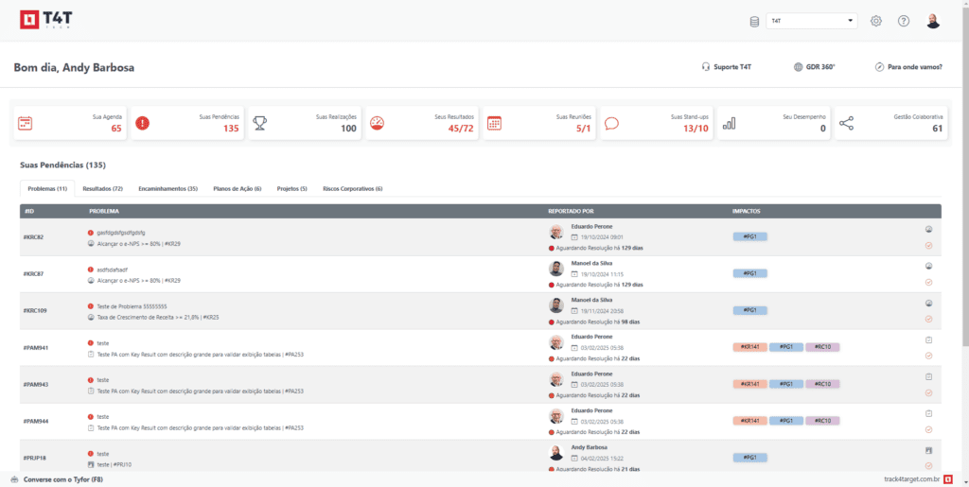Image resolution: width=969 pixels, height=487 pixels.
Task: Open the T4T environment dropdown
Action: [x=811, y=21]
